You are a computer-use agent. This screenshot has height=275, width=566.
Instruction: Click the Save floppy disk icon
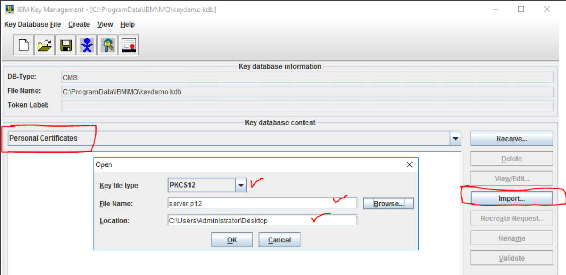tap(66, 45)
